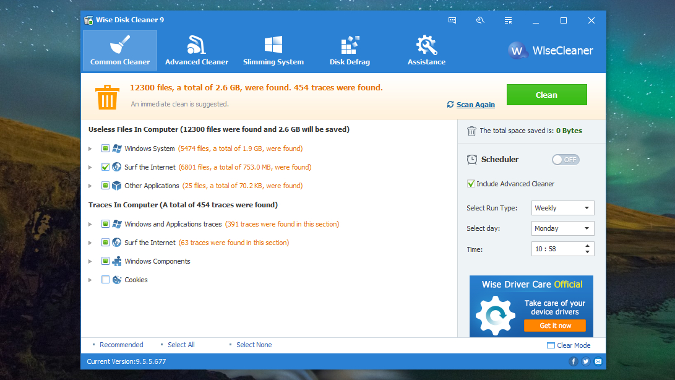Toggle Surf the Internet traces checkbox
The width and height of the screenshot is (675, 380).
[105, 243]
